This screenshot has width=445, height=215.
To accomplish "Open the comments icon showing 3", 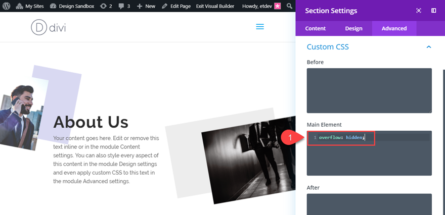I will pos(124,6).
